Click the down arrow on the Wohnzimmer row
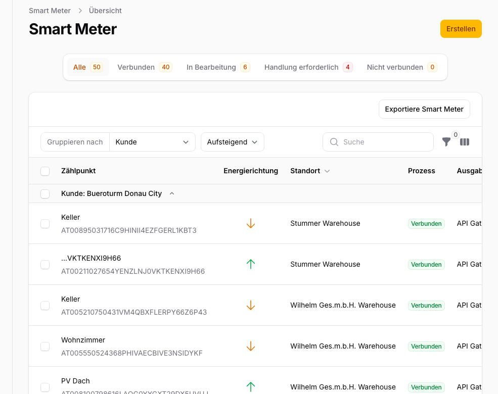498x394 pixels. click(251, 346)
